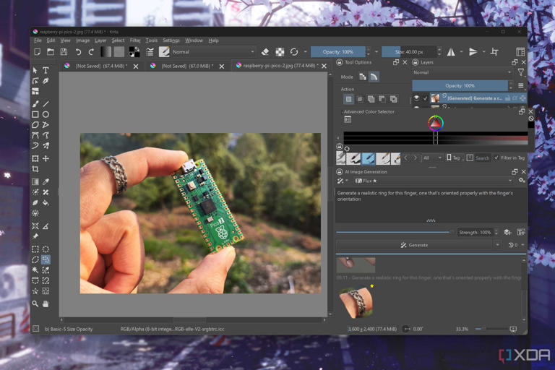Open the Filter menu
The image size is (555, 370).
[135, 40]
